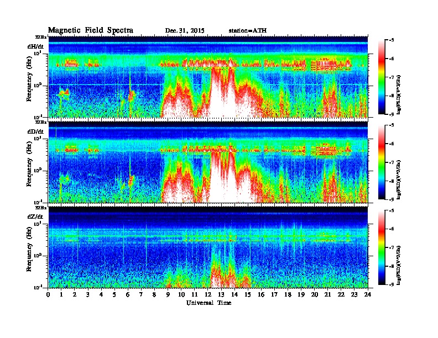The width and height of the screenshot is (438, 338).
Task: Click hour 23 on the time axis
Action: pos(354,294)
